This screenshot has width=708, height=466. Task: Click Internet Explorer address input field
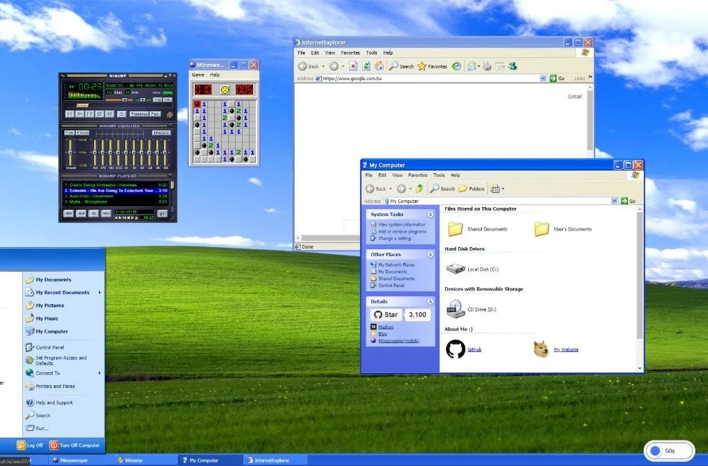pos(431,79)
